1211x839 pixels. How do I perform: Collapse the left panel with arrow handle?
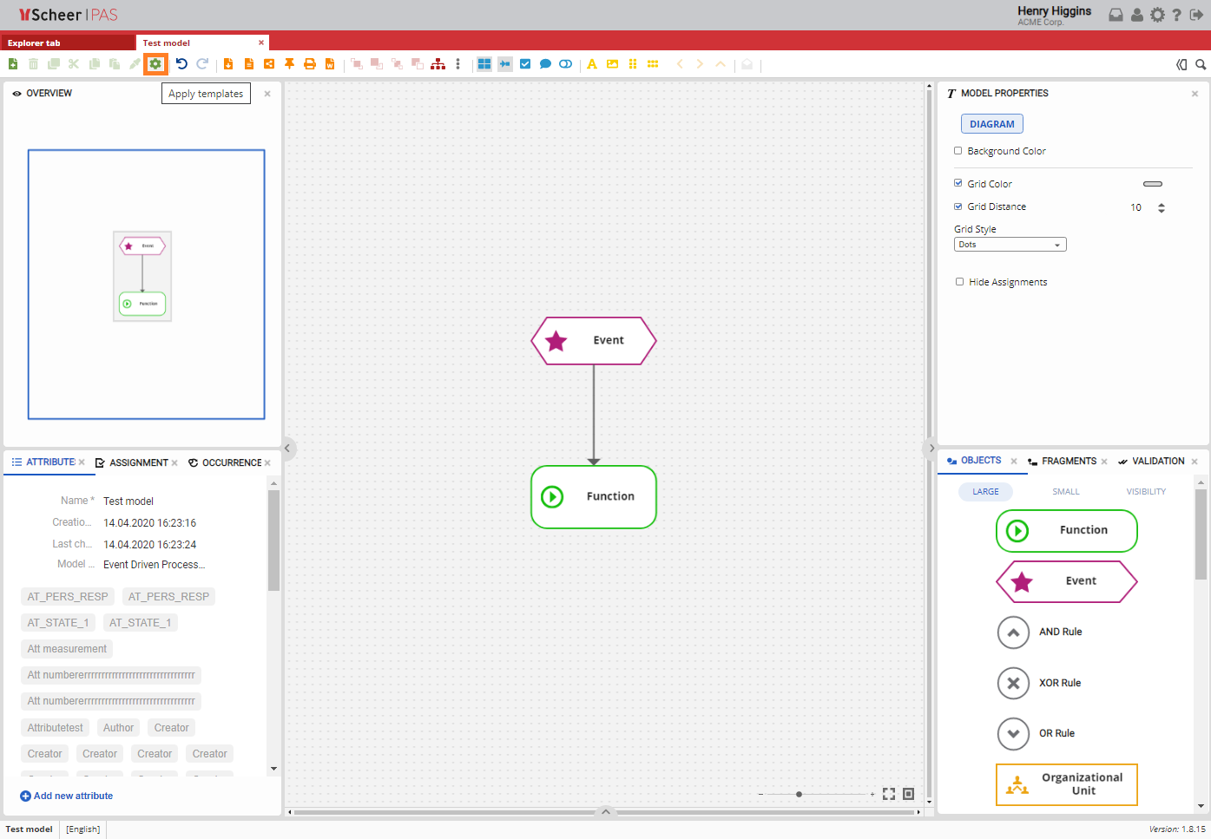pos(288,449)
